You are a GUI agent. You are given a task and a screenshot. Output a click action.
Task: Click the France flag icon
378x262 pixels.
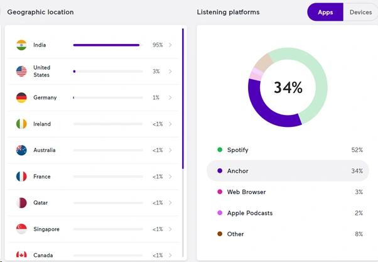point(21,177)
